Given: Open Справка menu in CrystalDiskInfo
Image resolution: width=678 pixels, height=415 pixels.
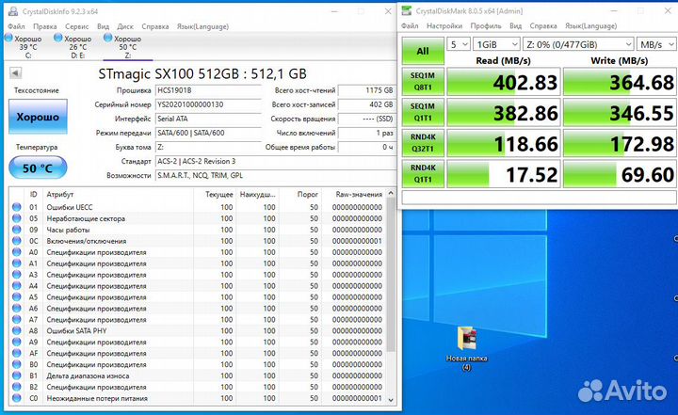Looking at the screenshot, I should point(155,26).
